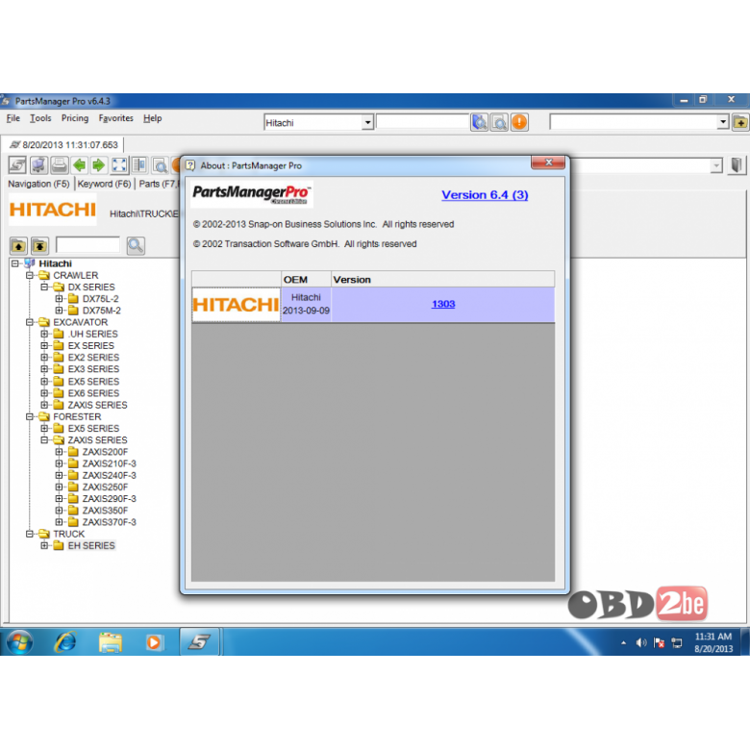
Task: Switch to the Keyword (F6) tab
Action: [x=104, y=184]
